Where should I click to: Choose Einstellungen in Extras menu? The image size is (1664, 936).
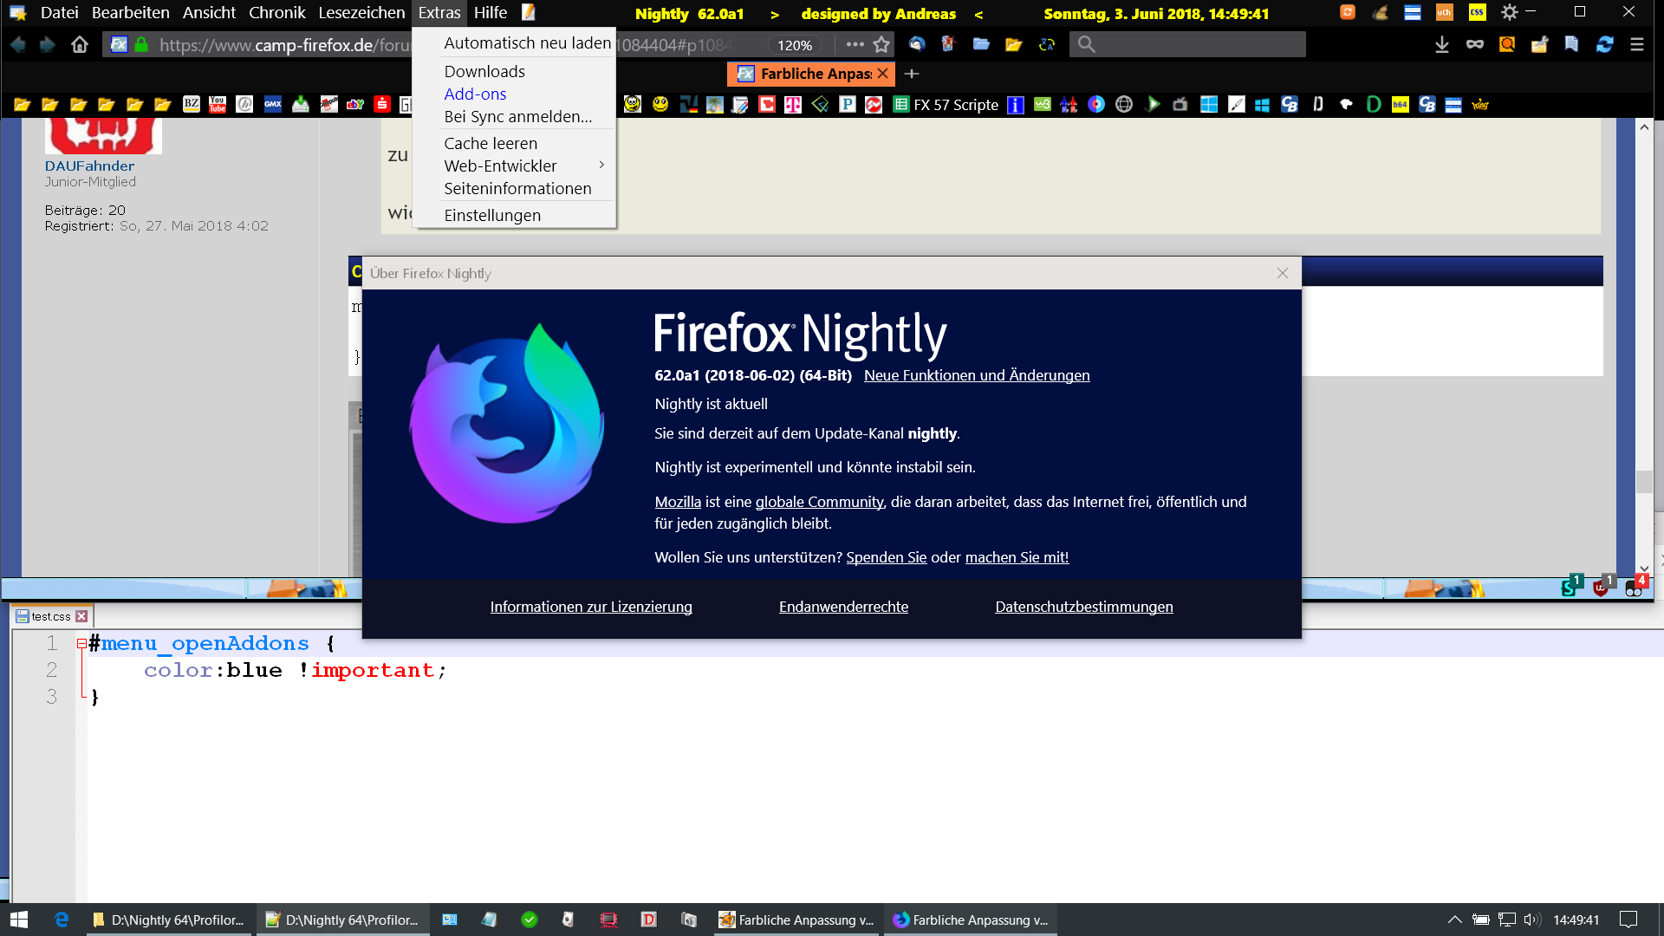click(x=492, y=215)
